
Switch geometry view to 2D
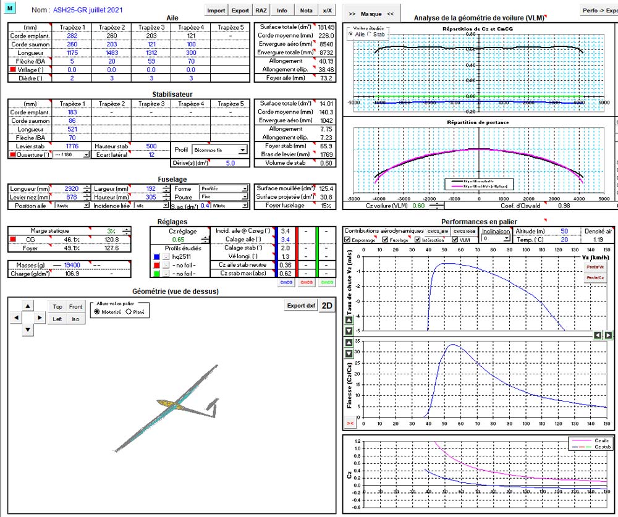point(327,305)
